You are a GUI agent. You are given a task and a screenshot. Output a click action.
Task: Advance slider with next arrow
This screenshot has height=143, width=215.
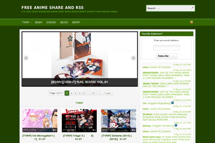coord(133,58)
